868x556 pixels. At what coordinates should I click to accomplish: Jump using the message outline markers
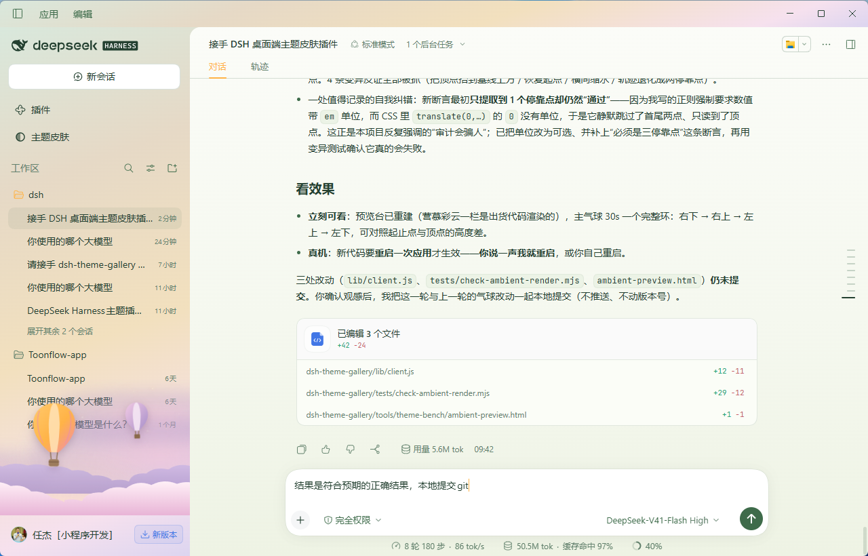pos(850,274)
